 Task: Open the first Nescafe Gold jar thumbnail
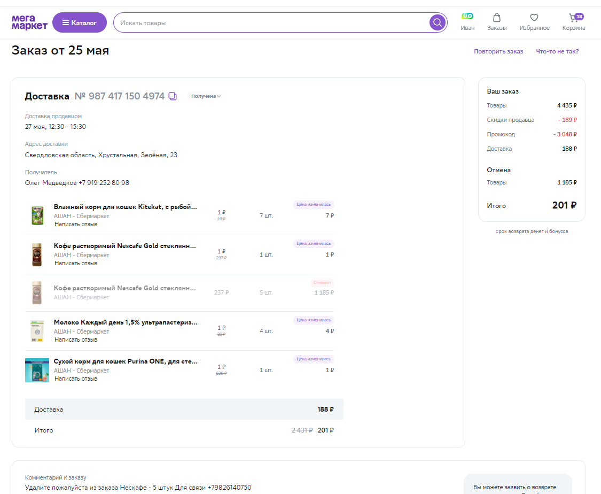pyautogui.click(x=37, y=254)
